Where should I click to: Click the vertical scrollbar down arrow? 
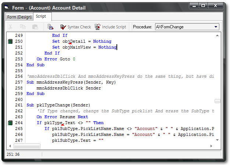point(218,140)
